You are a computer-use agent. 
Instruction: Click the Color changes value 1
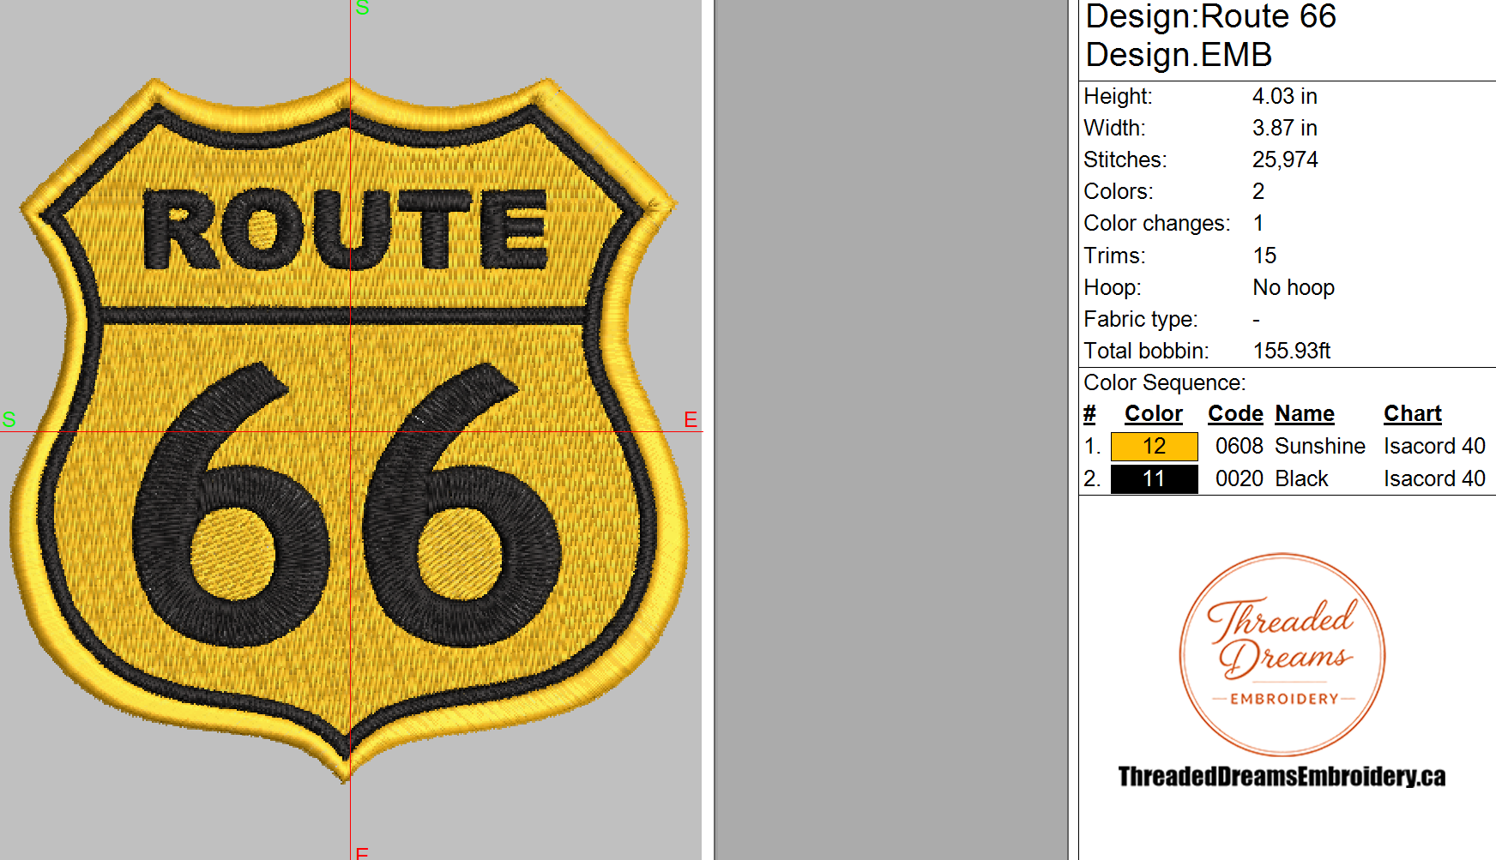pyautogui.click(x=1258, y=223)
